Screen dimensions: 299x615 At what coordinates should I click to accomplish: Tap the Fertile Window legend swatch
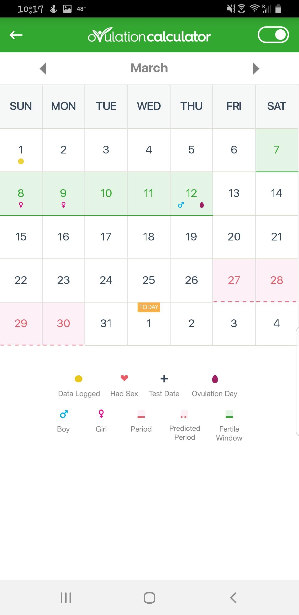pos(229,414)
